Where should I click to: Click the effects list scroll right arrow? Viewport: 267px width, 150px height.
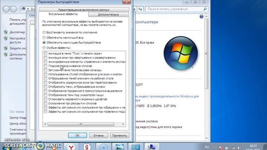pyautogui.click(x=123, y=124)
